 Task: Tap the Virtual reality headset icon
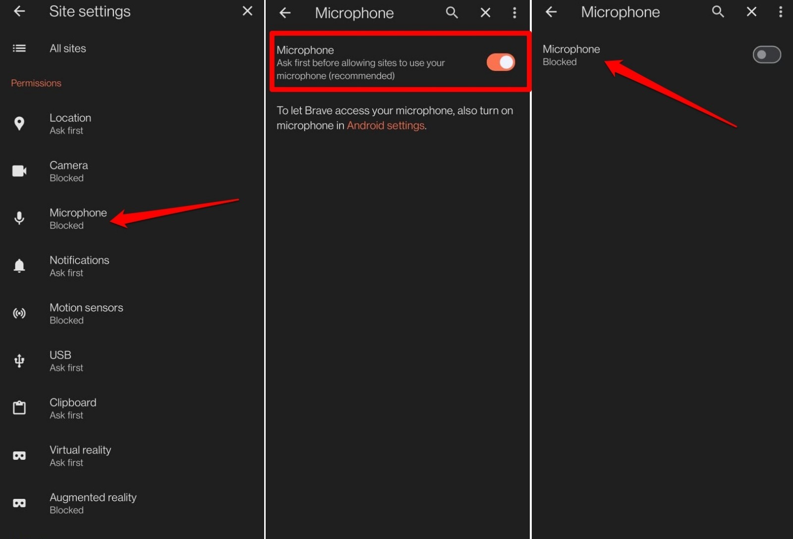(x=19, y=456)
